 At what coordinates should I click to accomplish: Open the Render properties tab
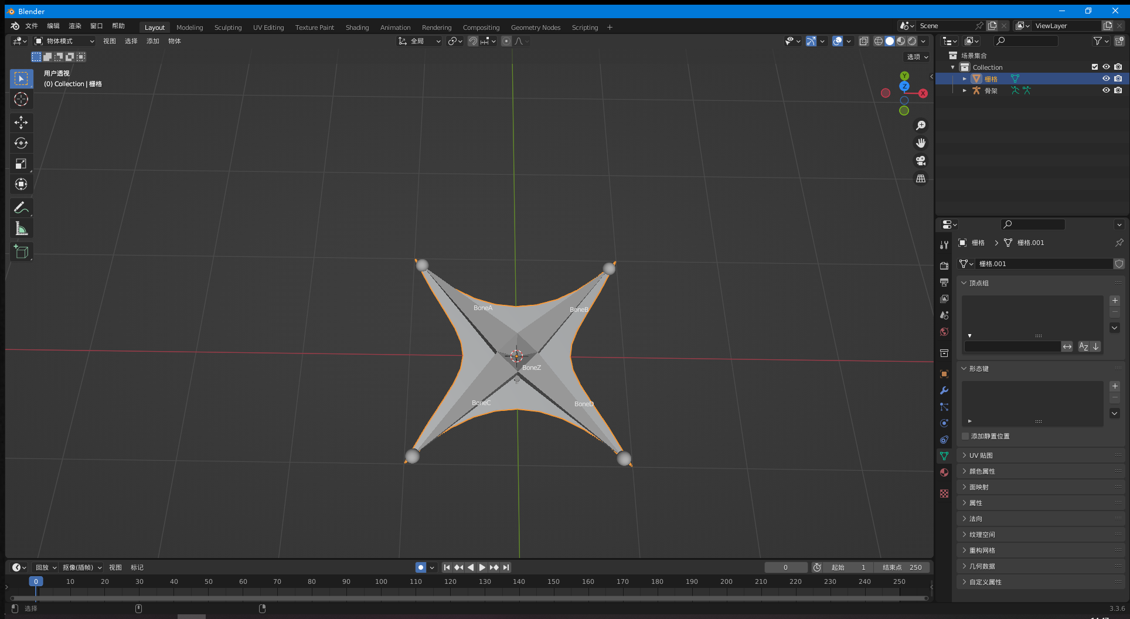[944, 266]
